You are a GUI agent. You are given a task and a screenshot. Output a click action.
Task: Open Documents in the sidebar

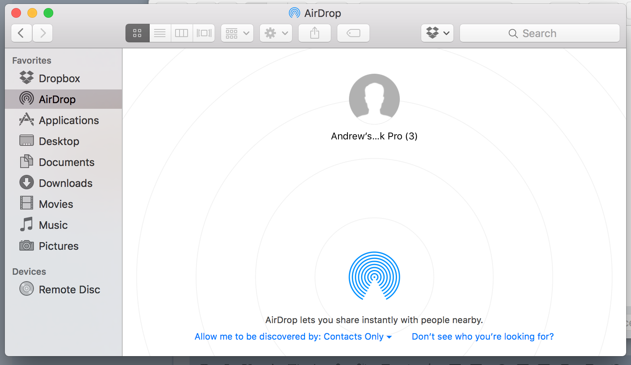coord(63,162)
